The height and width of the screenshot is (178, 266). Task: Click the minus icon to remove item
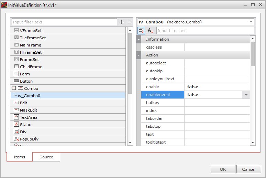[x=129, y=22]
